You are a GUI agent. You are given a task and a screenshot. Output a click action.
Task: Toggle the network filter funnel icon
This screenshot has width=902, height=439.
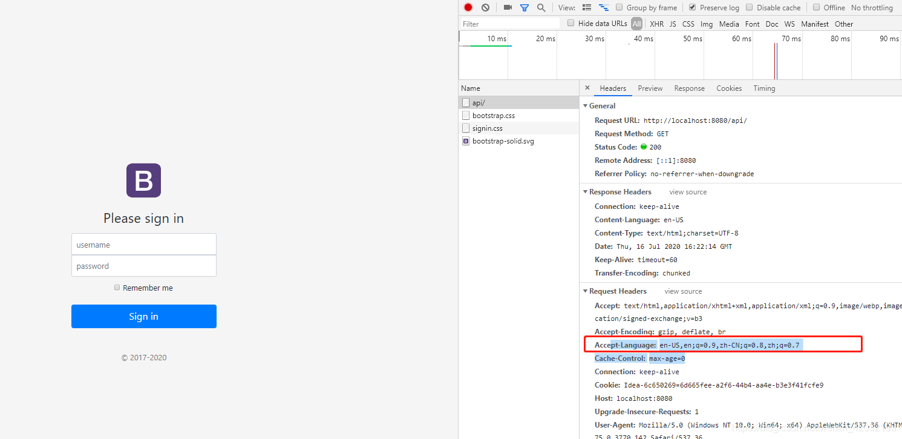[x=525, y=8]
